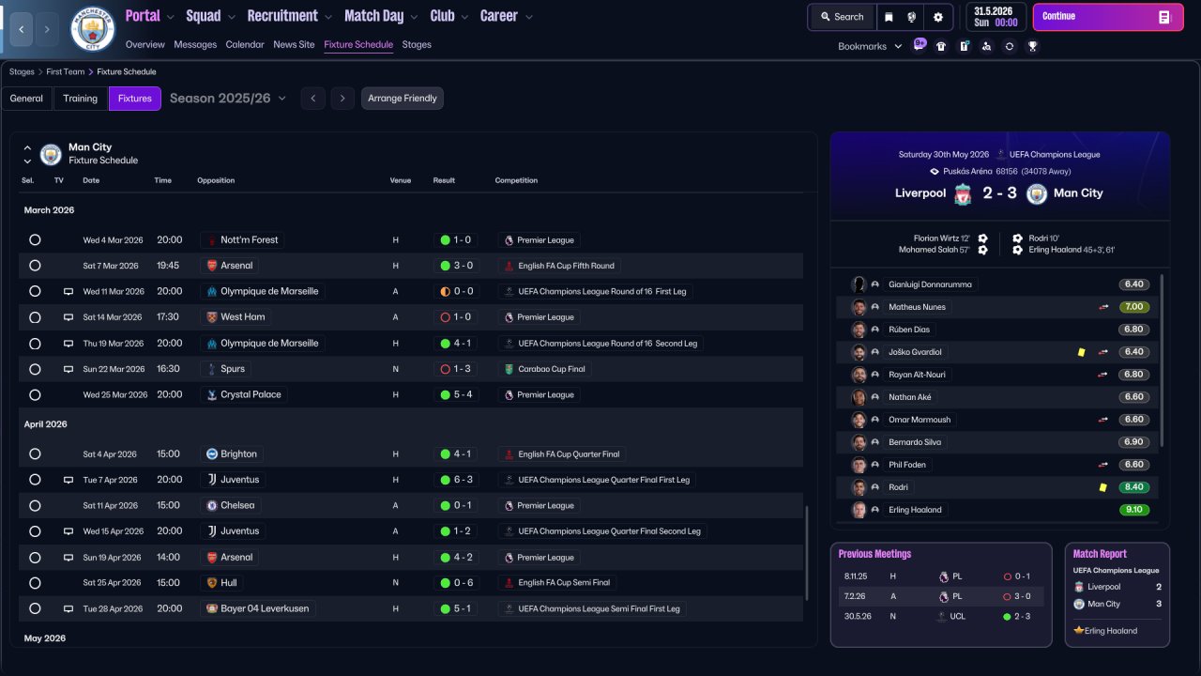The width and height of the screenshot is (1201, 676).
Task: Click the TV icon on West Ham row
Action: click(x=68, y=317)
